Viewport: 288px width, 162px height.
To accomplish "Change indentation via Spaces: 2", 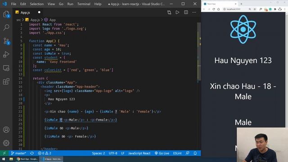I will tap(98, 153).
